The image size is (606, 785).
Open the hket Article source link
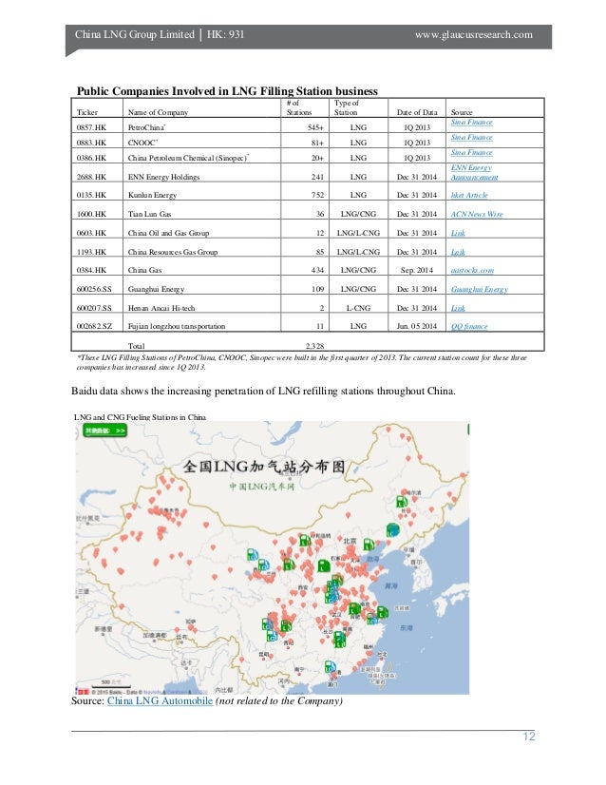[469, 195]
